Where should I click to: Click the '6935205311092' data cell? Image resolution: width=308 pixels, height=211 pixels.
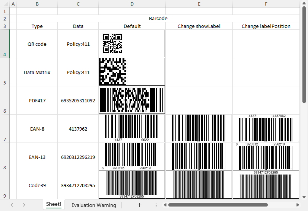[78, 100]
